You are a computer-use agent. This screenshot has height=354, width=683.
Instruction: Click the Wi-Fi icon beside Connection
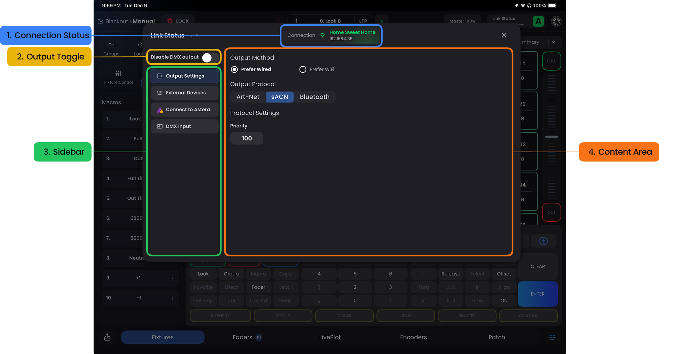point(322,35)
